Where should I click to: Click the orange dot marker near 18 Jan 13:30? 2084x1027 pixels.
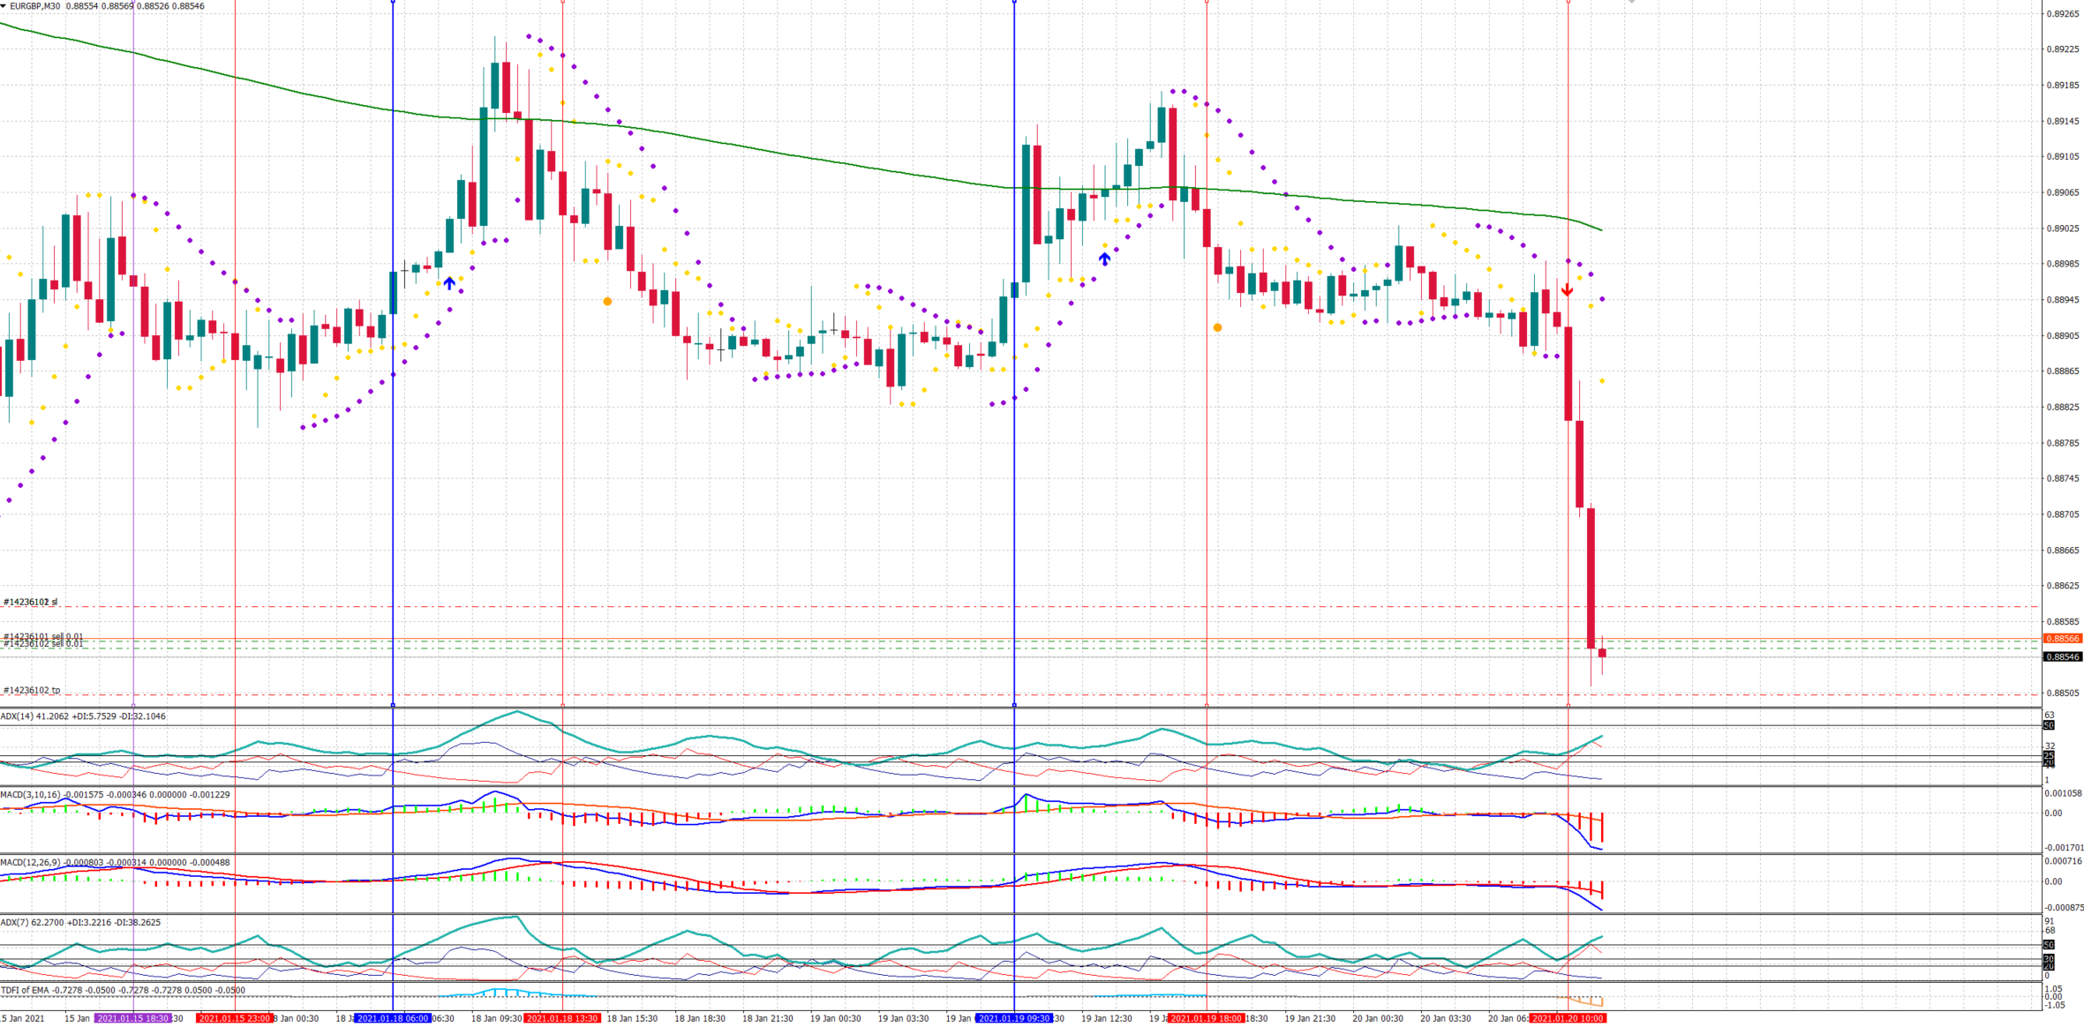click(607, 302)
